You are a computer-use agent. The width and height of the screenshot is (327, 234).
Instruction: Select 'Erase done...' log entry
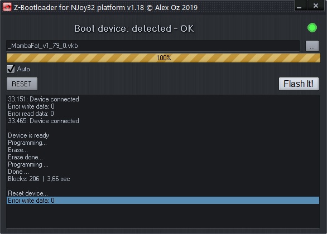coord(25,157)
